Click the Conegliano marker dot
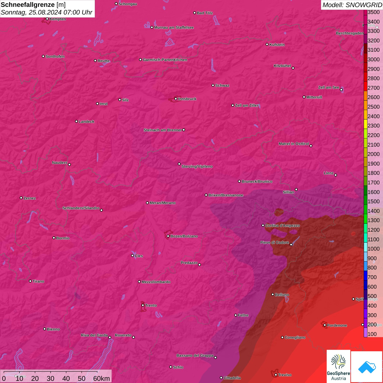 [282, 337]
